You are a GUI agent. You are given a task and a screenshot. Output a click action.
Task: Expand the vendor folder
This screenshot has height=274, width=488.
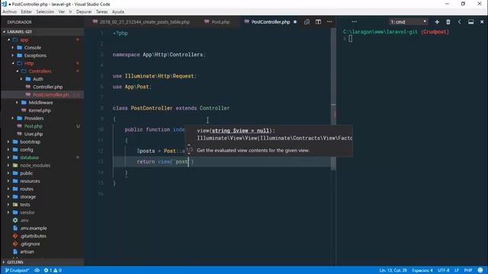(27, 212)
